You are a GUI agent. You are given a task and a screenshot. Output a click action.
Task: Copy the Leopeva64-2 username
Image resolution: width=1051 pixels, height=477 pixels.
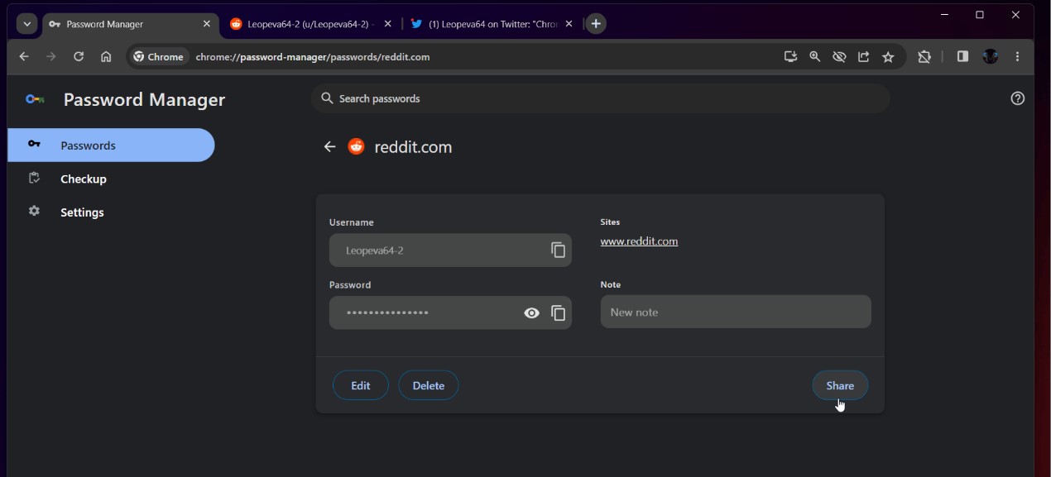[x=559, y=250]
